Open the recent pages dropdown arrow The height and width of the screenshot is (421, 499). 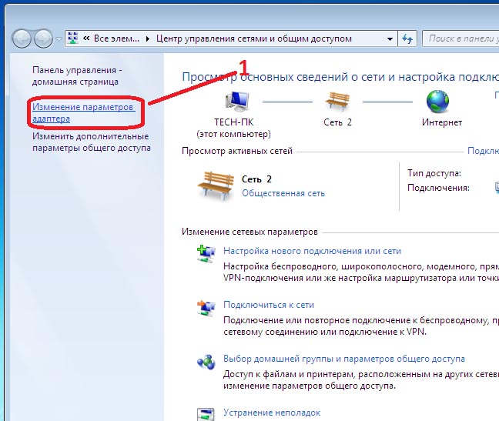tap(59, 38)
